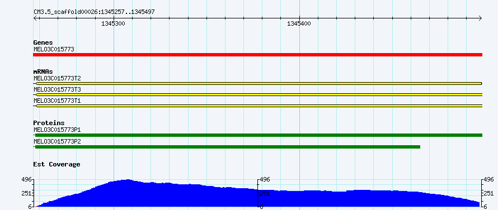Click the left arrowhead of the ruler
Screen dimensions: 498x210
point(36,18)
